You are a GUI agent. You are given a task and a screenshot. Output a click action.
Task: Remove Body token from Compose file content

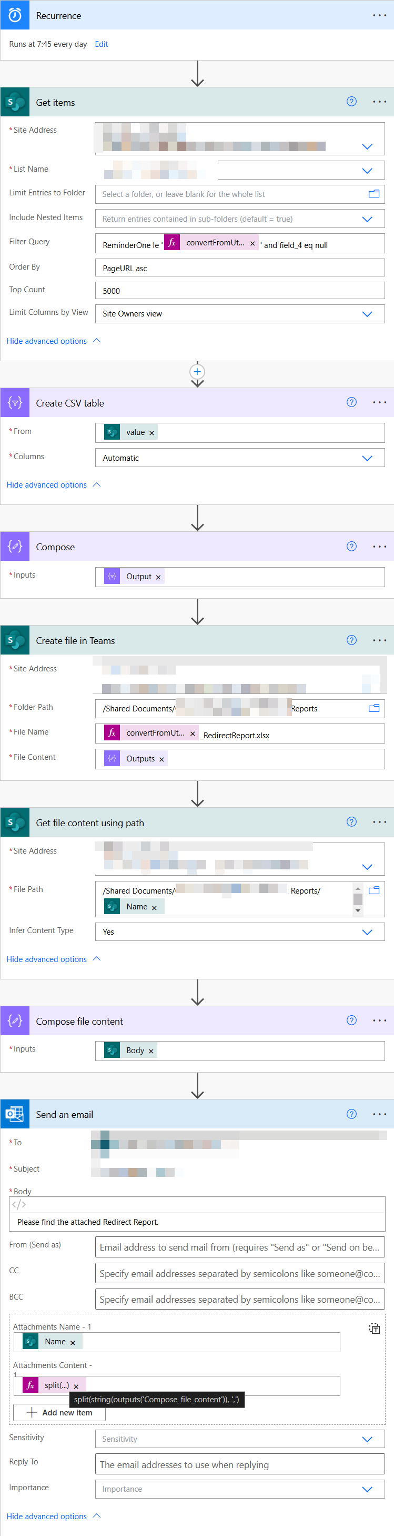coord(151,1051)
